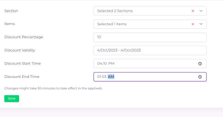Clear the selected Items with the red X

(193, 24)
